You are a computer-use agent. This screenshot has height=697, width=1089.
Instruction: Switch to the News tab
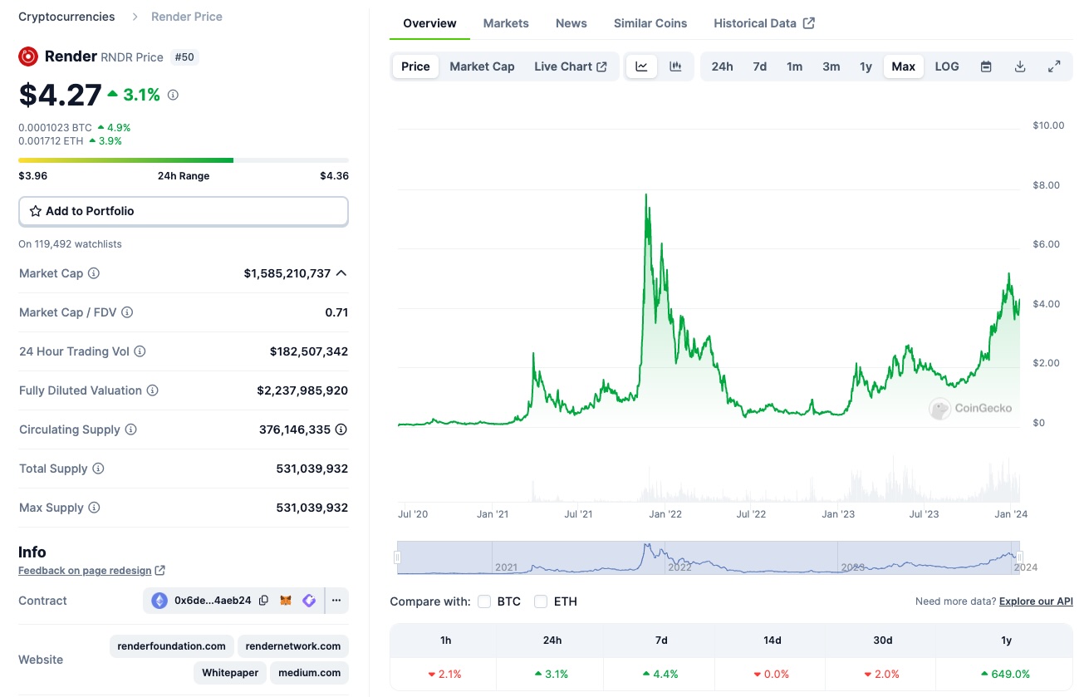(x=571, y=23)
